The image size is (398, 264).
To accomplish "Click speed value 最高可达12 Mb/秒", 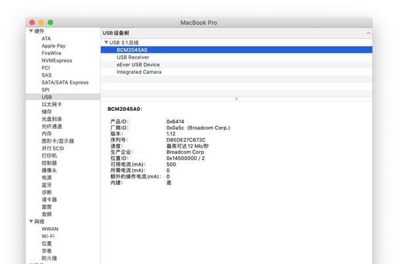I will 187,146.
